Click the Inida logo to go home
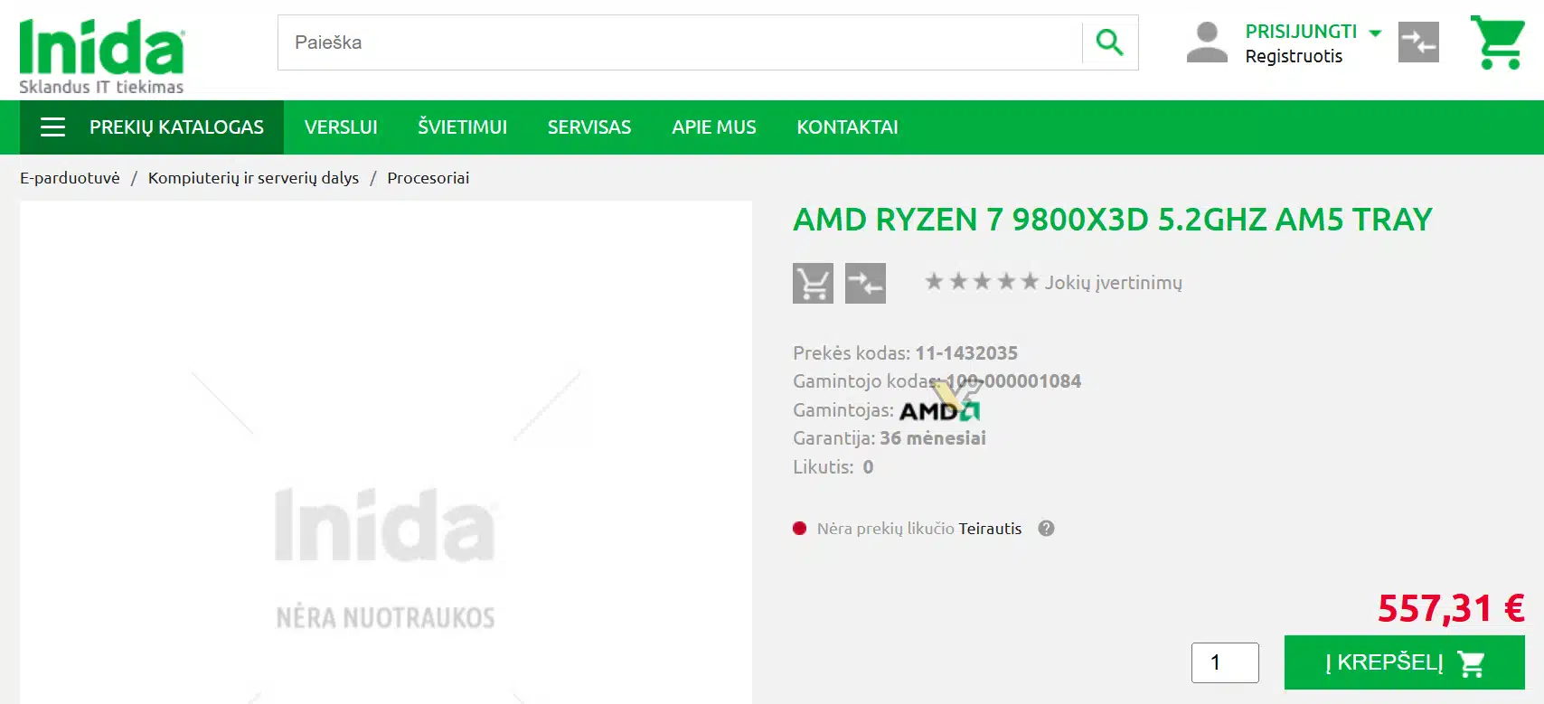Image resolution: width=1544 pixels, height=704 pixels. [101, 56]
